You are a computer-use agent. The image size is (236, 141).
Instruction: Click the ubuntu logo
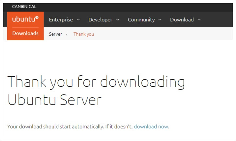click(x=25, y=19)
